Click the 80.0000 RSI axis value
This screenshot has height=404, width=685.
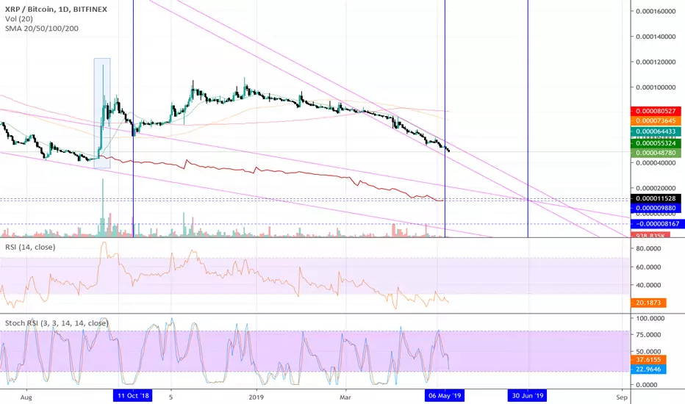click(x=649, y=248)
